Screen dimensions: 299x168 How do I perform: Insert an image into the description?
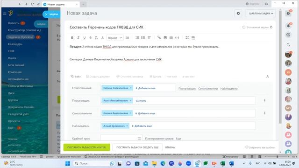coord(165,38)
